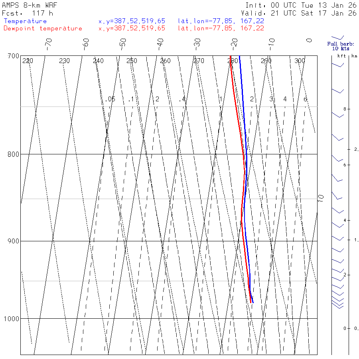Image resolution: width=359 pixels, height=359 pixels.
Task: Click the 800 pressure level label
Action: (x=13, y=154)
